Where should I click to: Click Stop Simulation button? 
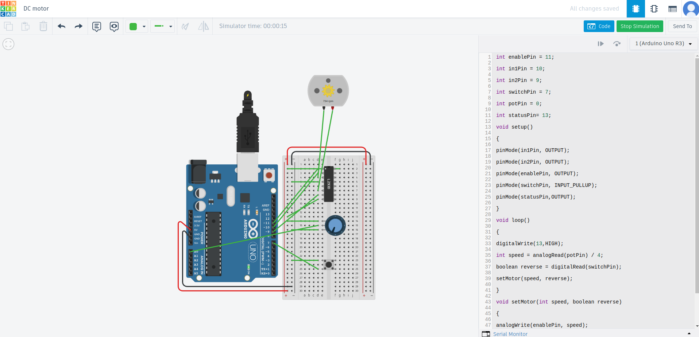(x=640, y=26)
